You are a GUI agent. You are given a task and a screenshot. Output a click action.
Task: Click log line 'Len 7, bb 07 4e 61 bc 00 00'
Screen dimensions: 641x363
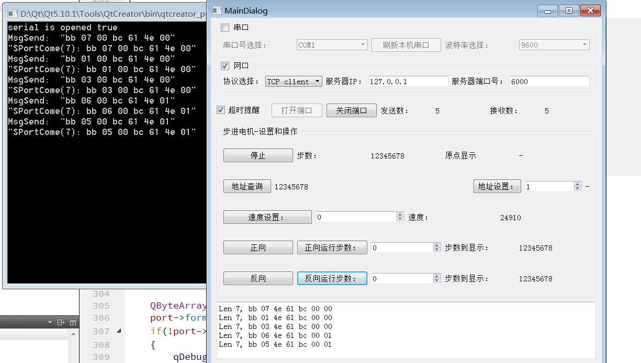275,309
